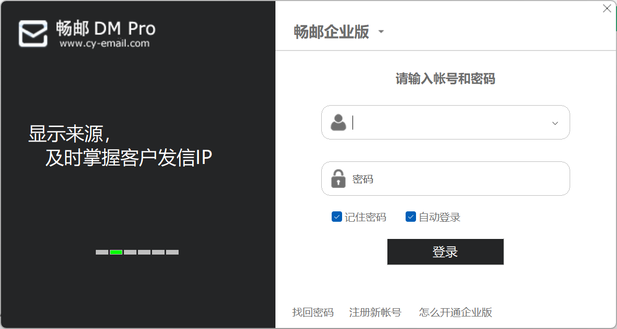Toggle the 记住密码 checkbox
617x329 pixels.
(x=337, y=217)
